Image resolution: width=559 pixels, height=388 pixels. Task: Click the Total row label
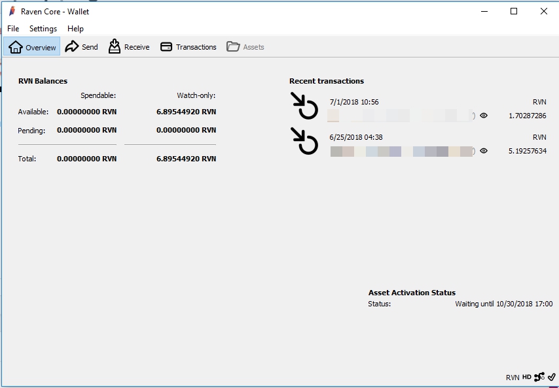27,159
